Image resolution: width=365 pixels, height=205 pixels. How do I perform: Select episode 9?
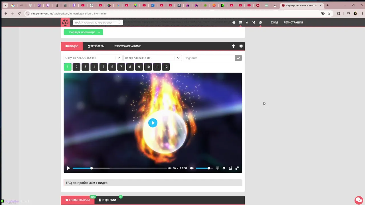(139, 67)
